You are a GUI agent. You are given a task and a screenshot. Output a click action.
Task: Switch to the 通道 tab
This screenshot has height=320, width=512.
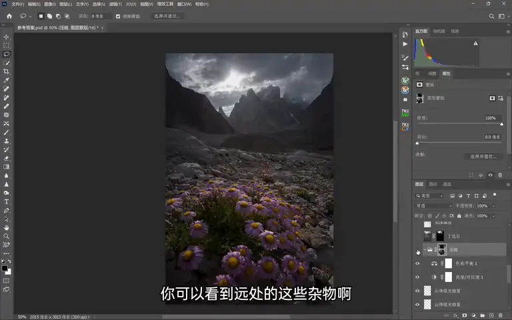[447, 185]
